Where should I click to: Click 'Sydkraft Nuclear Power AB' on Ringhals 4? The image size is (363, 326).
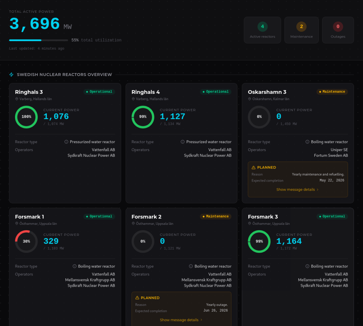pos(208,155)
